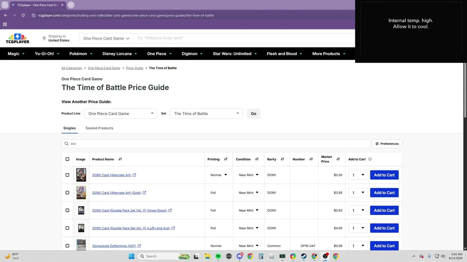View site information icon in address bar
Viewport: 467px width, 262px height.
point(33,15)
